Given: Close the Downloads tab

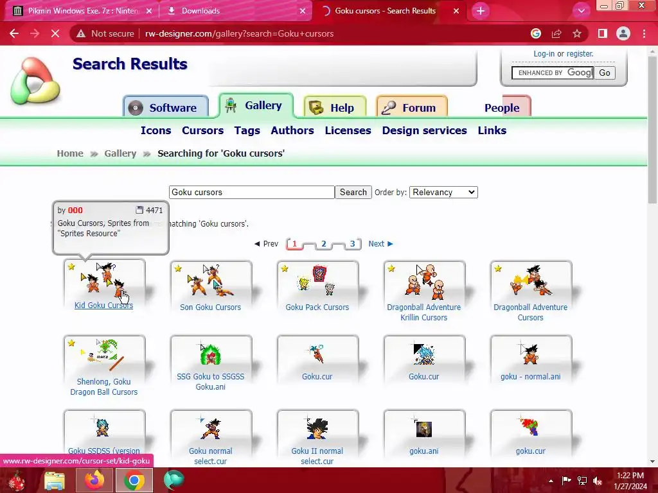Looking at the screenshot, I should pos(303,11).
